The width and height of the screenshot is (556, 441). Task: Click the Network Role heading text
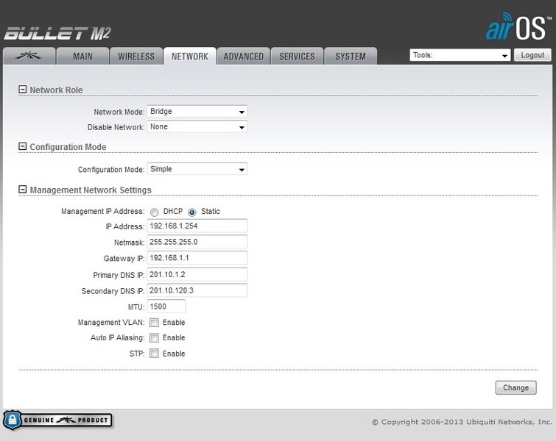(x=56, y=90)
